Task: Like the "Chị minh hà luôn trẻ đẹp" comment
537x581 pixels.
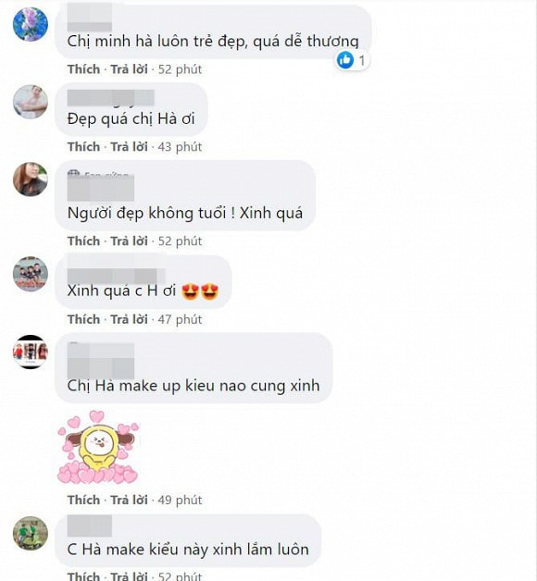Action: pyautogui.click(x=84, y=69)
